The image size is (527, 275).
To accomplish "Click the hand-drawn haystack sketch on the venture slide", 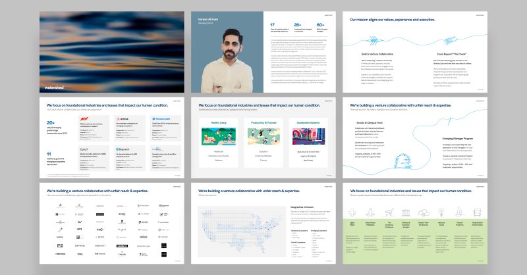I will [402, 161].
